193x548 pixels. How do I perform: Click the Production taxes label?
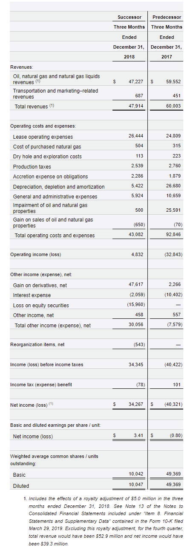coord(32,166)
